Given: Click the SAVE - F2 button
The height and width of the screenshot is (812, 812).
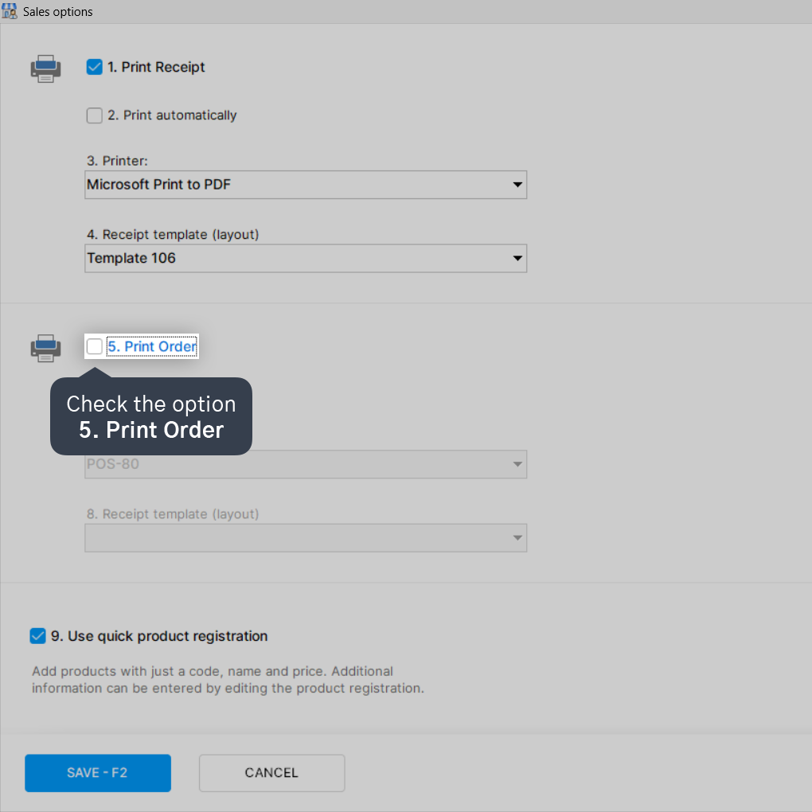Looking at the screenshot, I should tap(98, 773).
